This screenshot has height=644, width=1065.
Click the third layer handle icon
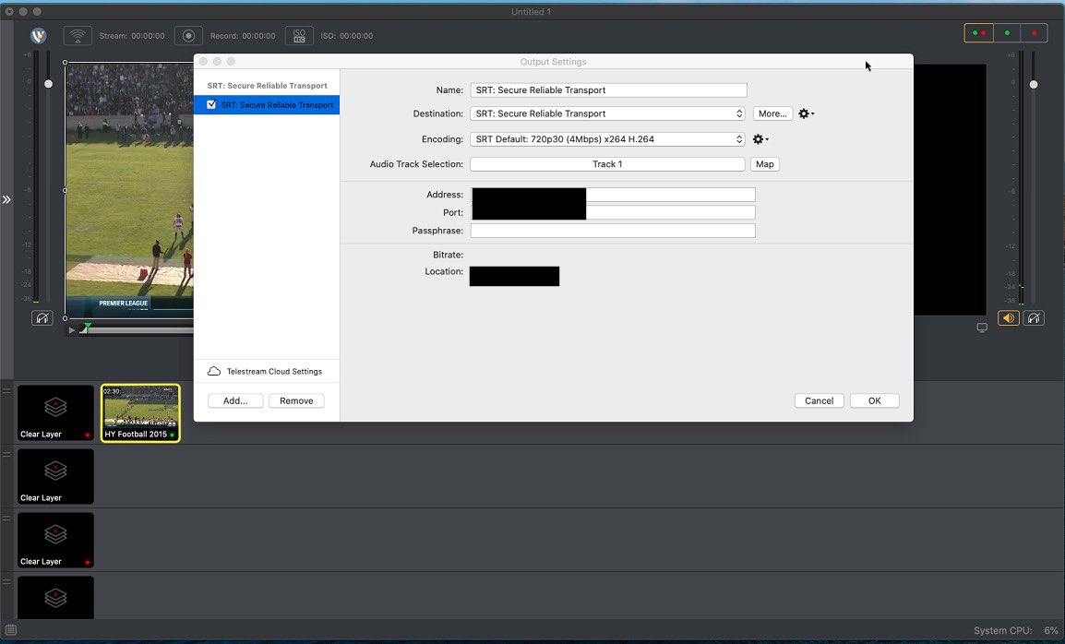click(x=6, y=519)
